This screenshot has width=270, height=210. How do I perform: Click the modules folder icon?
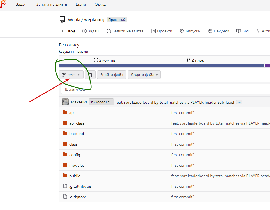65,165
